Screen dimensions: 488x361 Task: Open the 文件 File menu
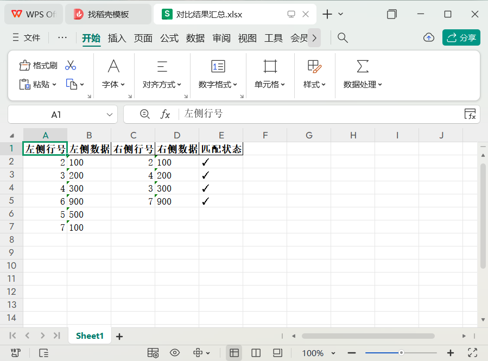click(27, 37)
